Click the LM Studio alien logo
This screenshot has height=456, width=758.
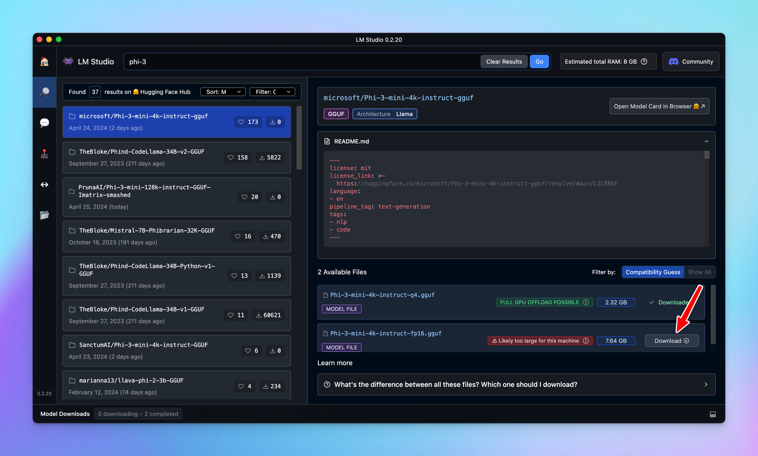68,61
